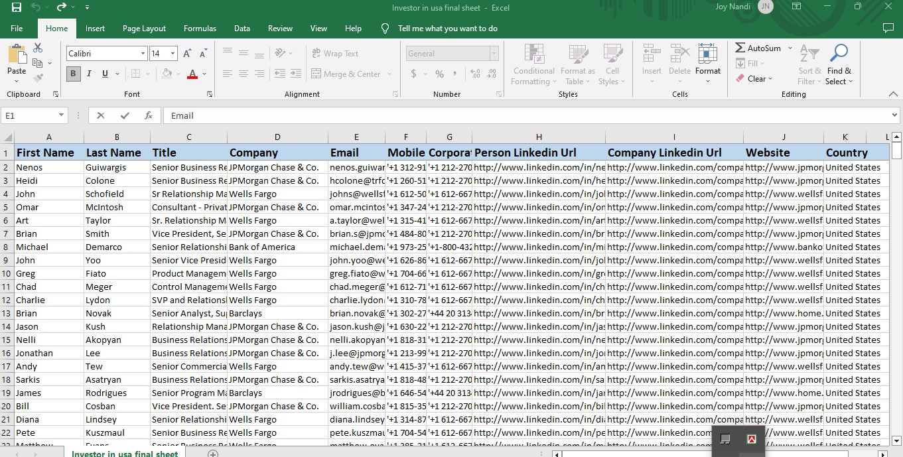Toggle Underline formatting
This screenshot has width=903, height=457.
[104, 74]
